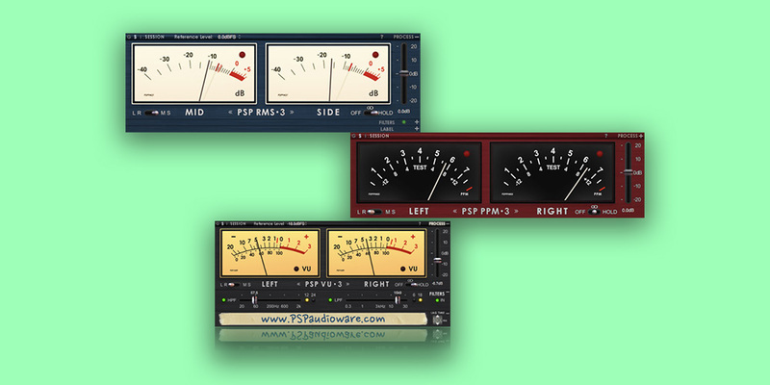The width and height of the screenshot is (770, 385).
Task: Toggle the OFF/HOLD switch on PSP PPM-3
Action: tap(594, 210)
